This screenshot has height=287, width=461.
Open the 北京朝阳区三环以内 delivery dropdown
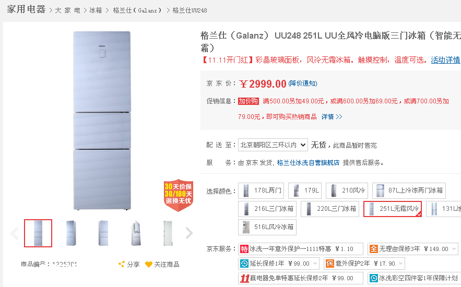(273, 145)
